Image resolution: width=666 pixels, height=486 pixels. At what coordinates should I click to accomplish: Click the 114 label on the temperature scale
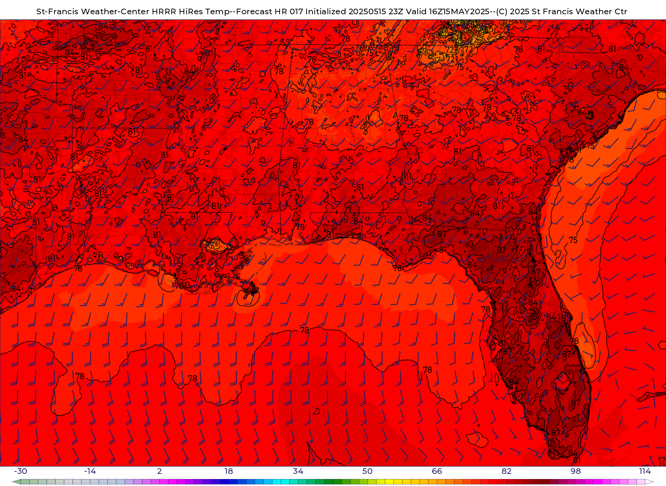645,471
